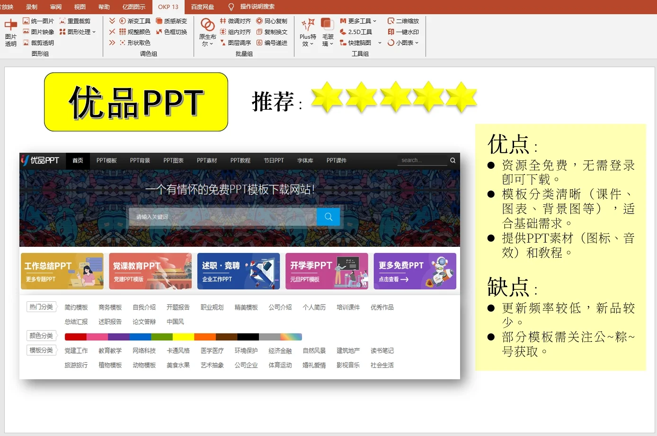657x436 pixels.
Task: Click the search magnifier on the 优品PPT page
Action: (x=452, y=160)
